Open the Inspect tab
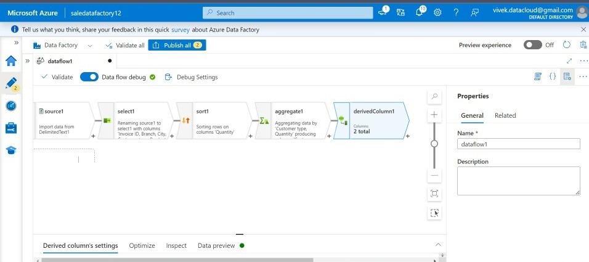589x262 pixels. [x=176, y=245]
